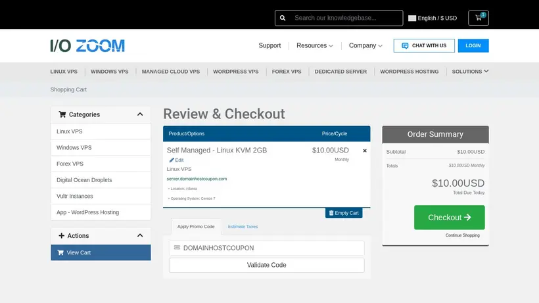The height and width of the screenshot is (303, 539).
Task: Expand the Resources dropdown menu
Action: pos(315,45)
